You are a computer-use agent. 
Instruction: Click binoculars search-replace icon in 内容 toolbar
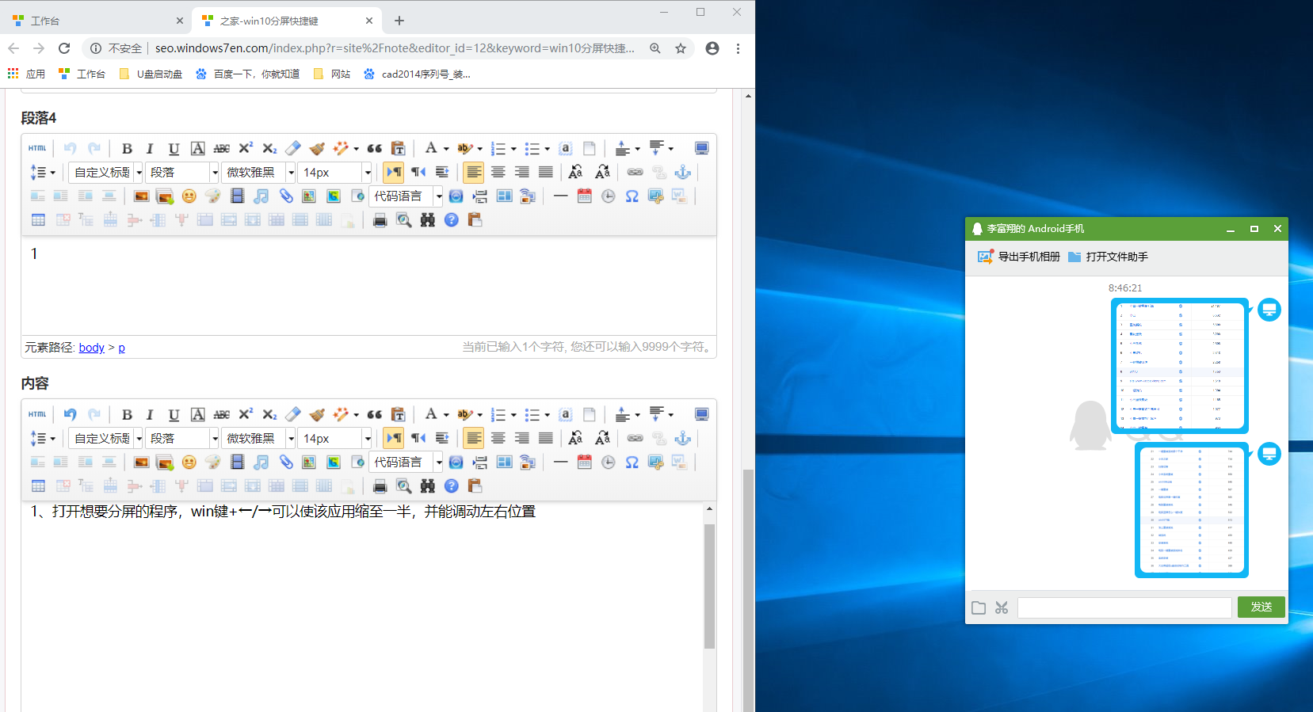point(428,486)
